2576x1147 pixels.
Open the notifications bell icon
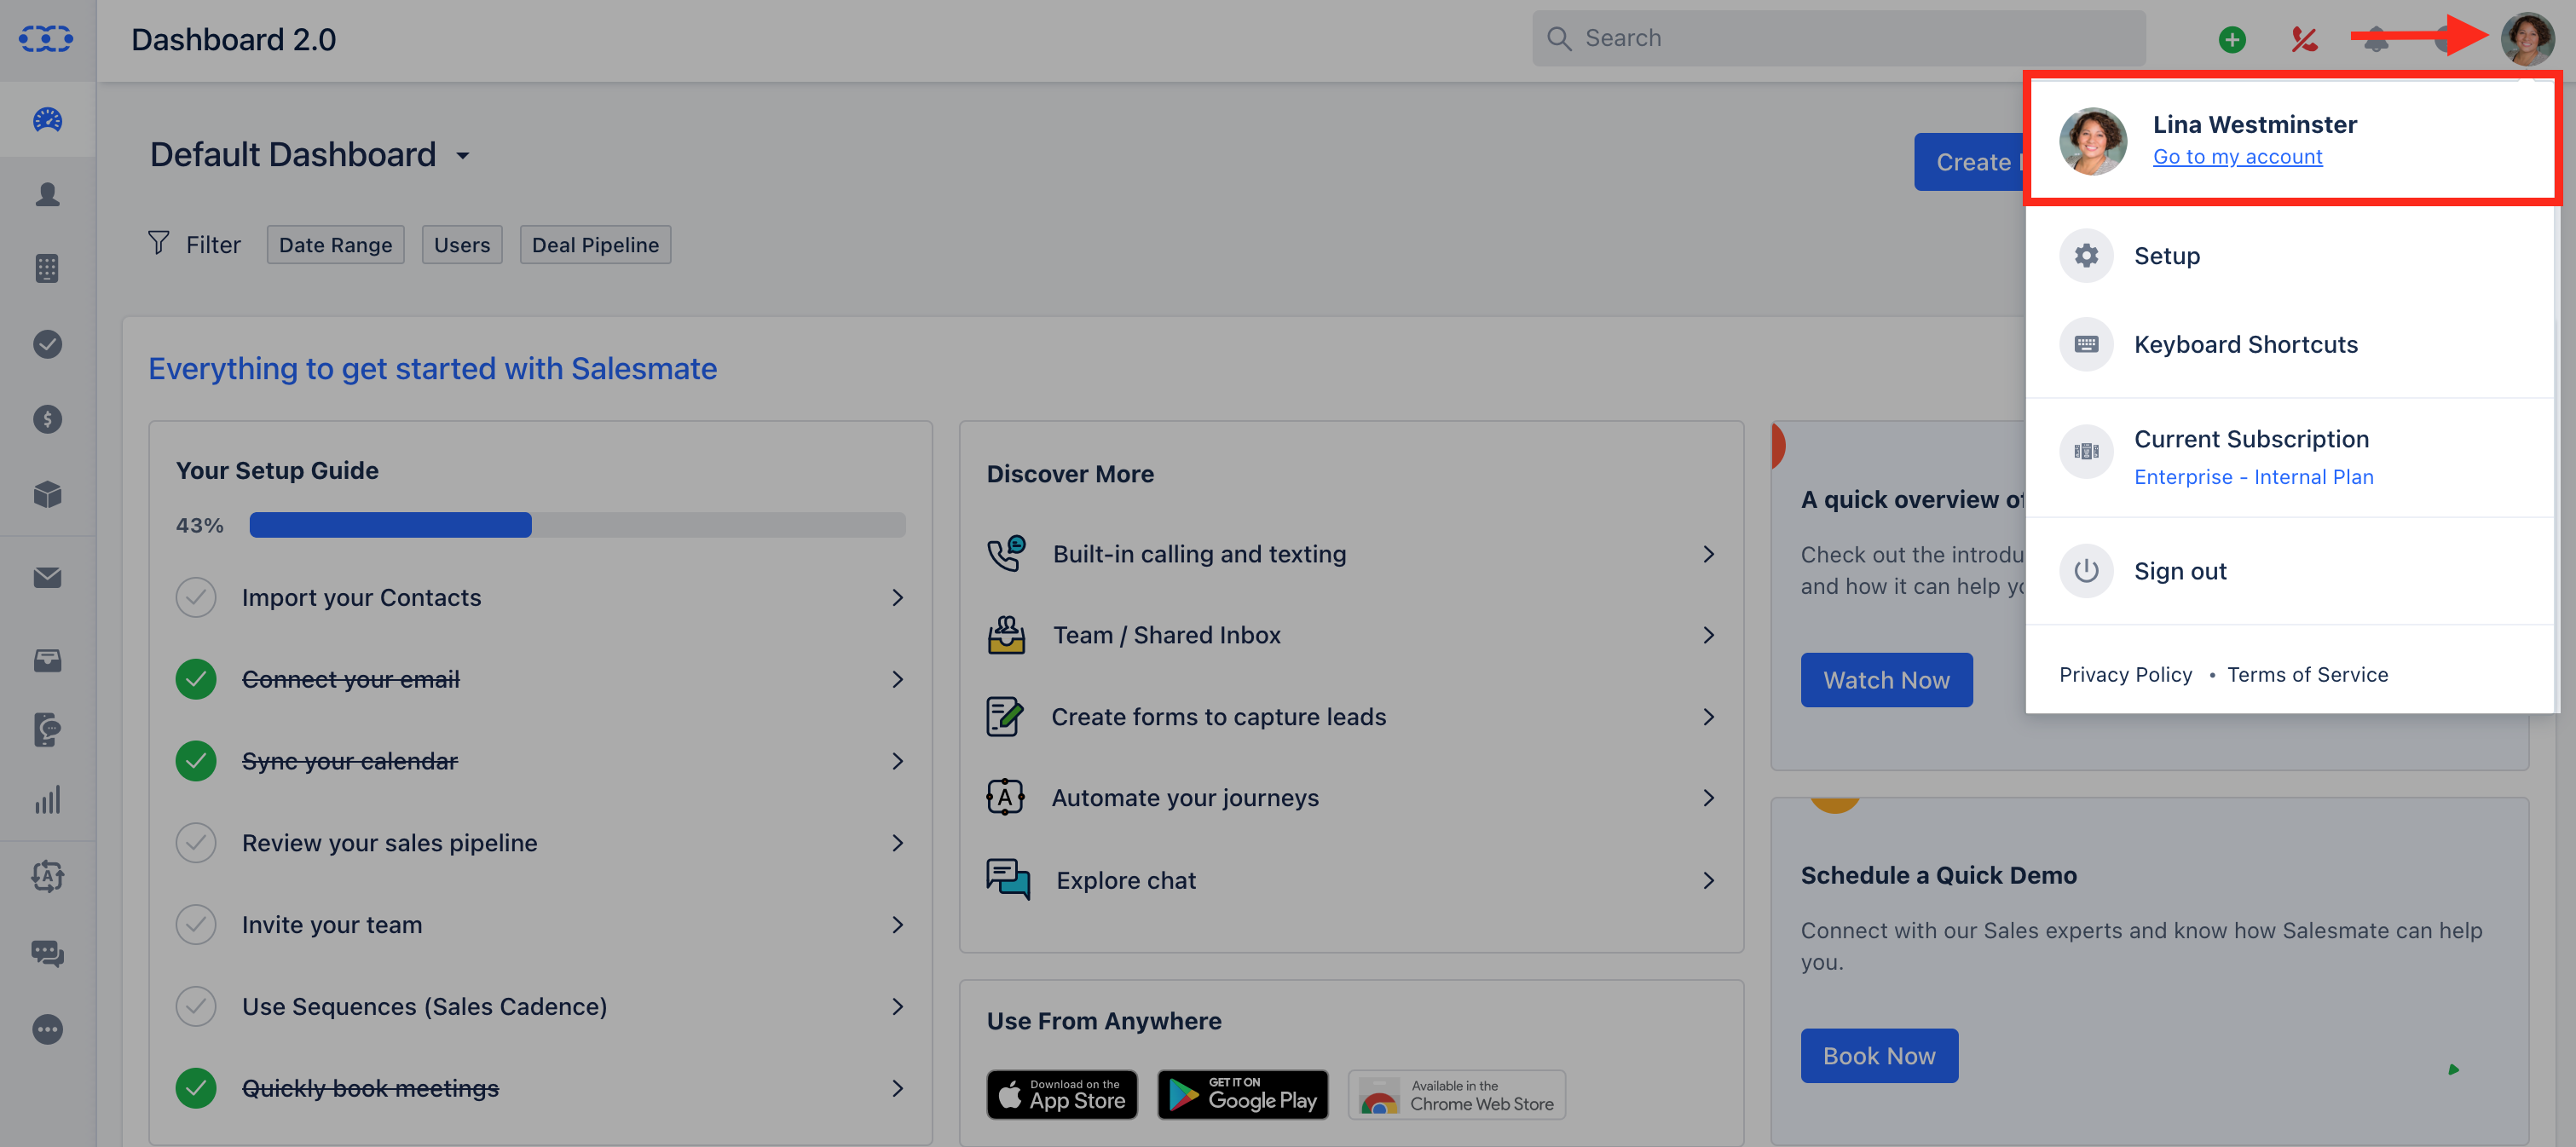[2376, 39]
